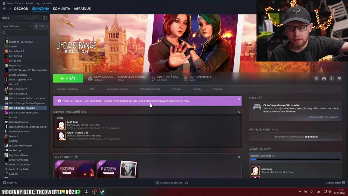348x196 pixels.
Task: Click the Add game plus icon
Action: pyautogui.click(x=4, y=183)
